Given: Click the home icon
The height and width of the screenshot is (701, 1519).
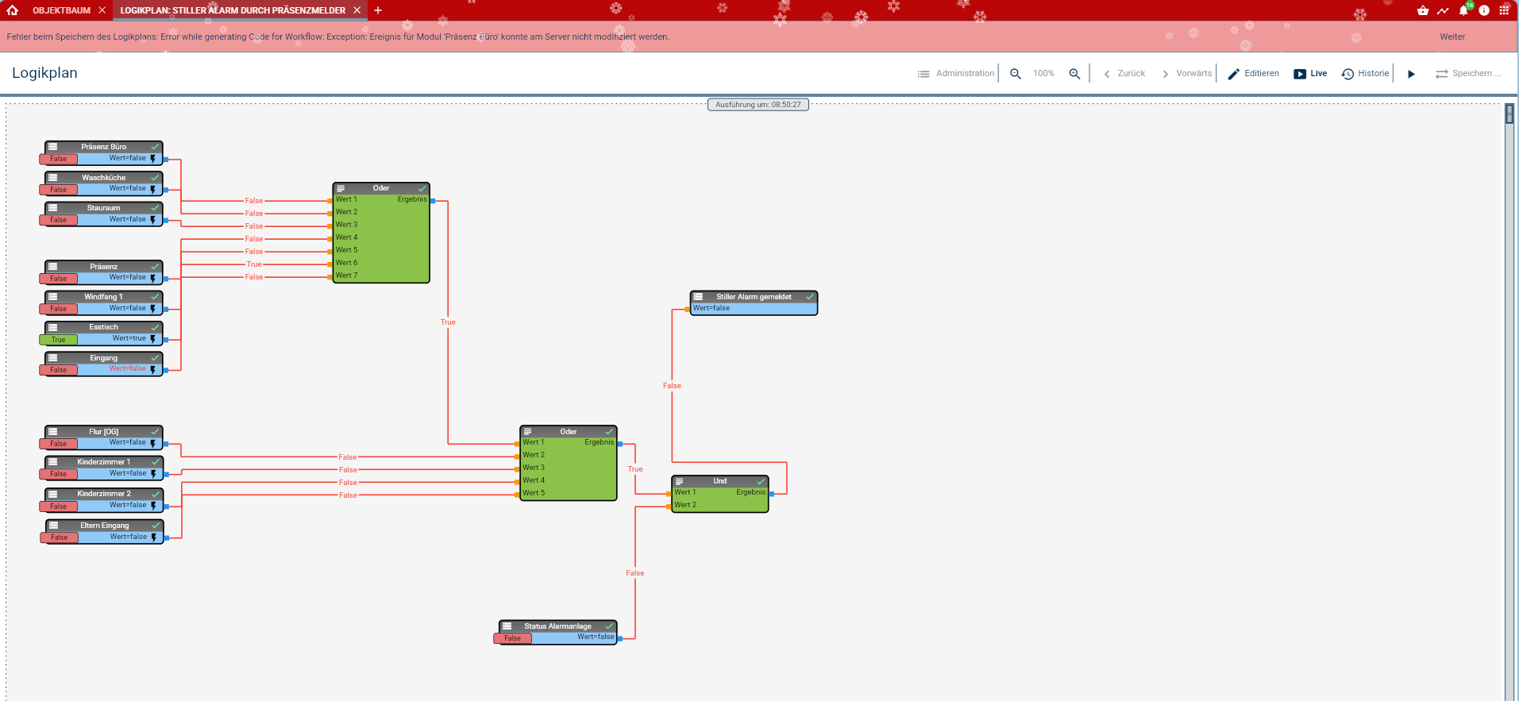Looking at the screenshot, I should pyautogui.click(x=12, y=10).
